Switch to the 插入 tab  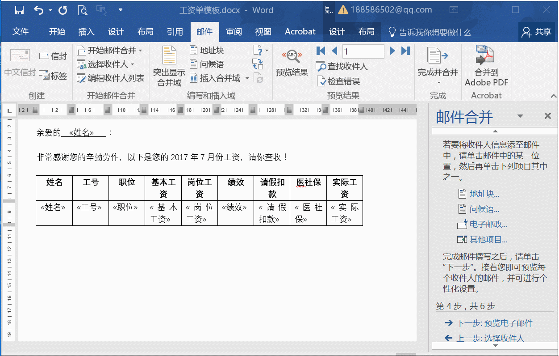(87, 32)
